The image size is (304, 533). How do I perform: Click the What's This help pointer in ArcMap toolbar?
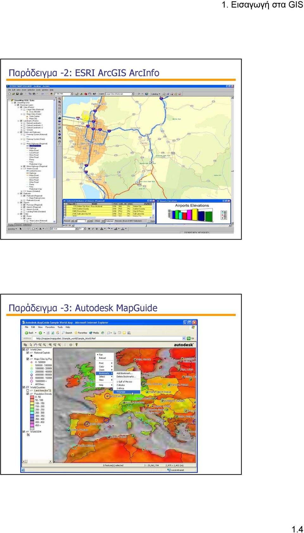(x=94, y=94)
